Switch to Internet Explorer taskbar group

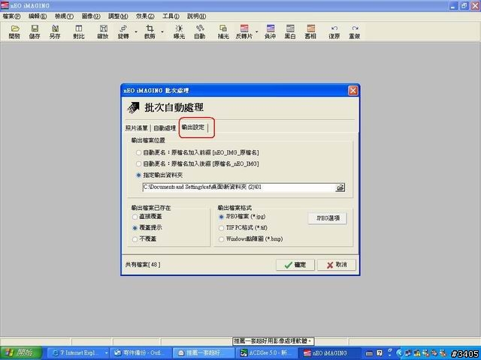pos(79,353)
